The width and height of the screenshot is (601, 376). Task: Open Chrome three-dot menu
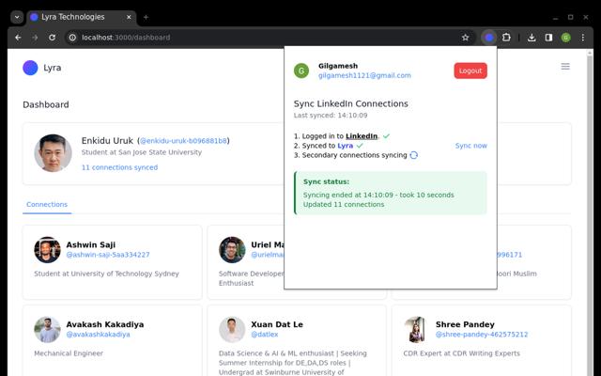click(583, 38)
